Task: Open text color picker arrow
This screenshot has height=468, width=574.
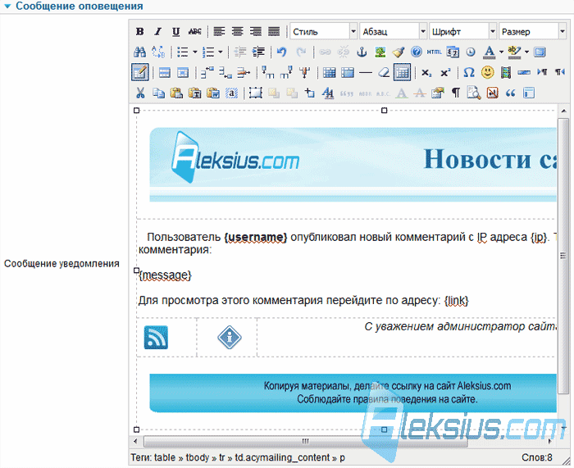Action: click(501, 52)
